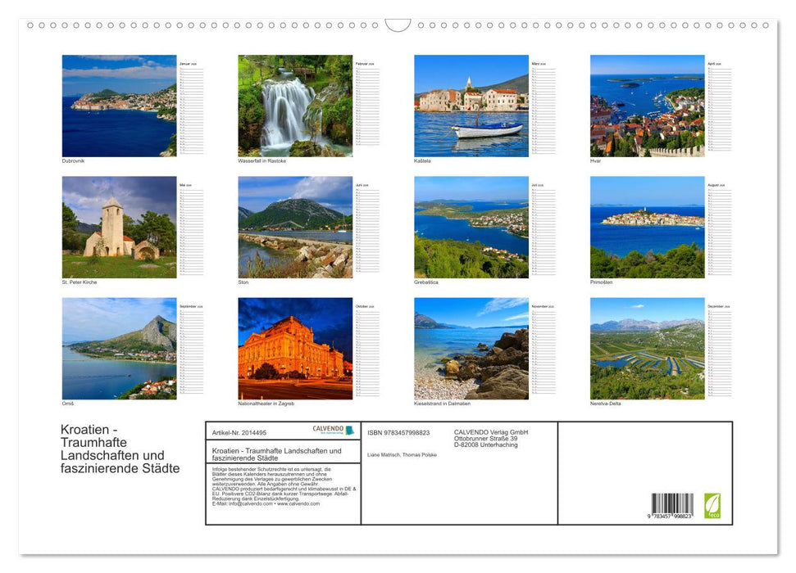Viewport: 796px width, 573px height.
Task: Click the Nationaltheater in Zagreb photo
Action: click(x=293, y=349)
